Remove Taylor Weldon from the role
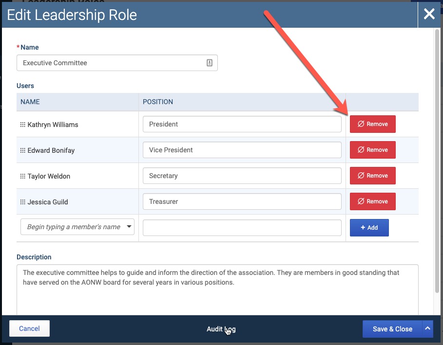443x345 pixels. pos(373,176)
